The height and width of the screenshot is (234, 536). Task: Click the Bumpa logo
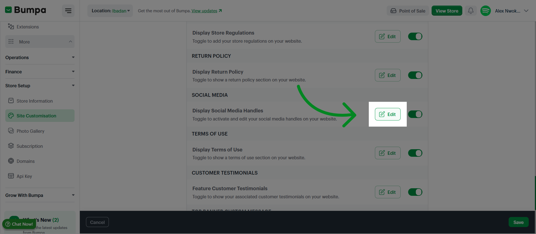[25, 10]
